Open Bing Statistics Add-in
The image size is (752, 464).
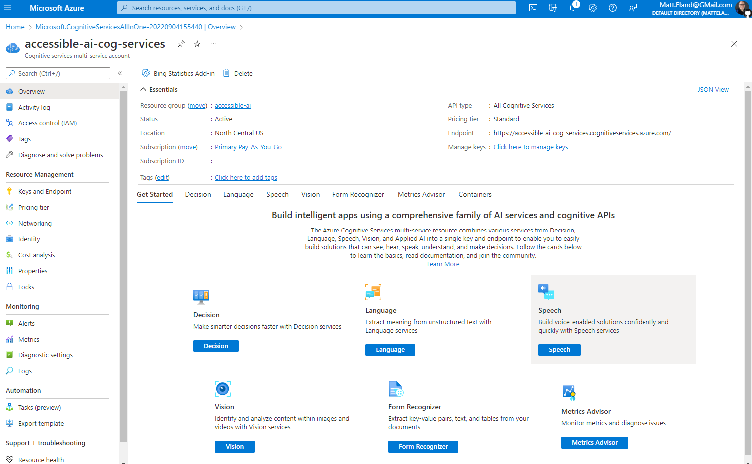(178, 73)
